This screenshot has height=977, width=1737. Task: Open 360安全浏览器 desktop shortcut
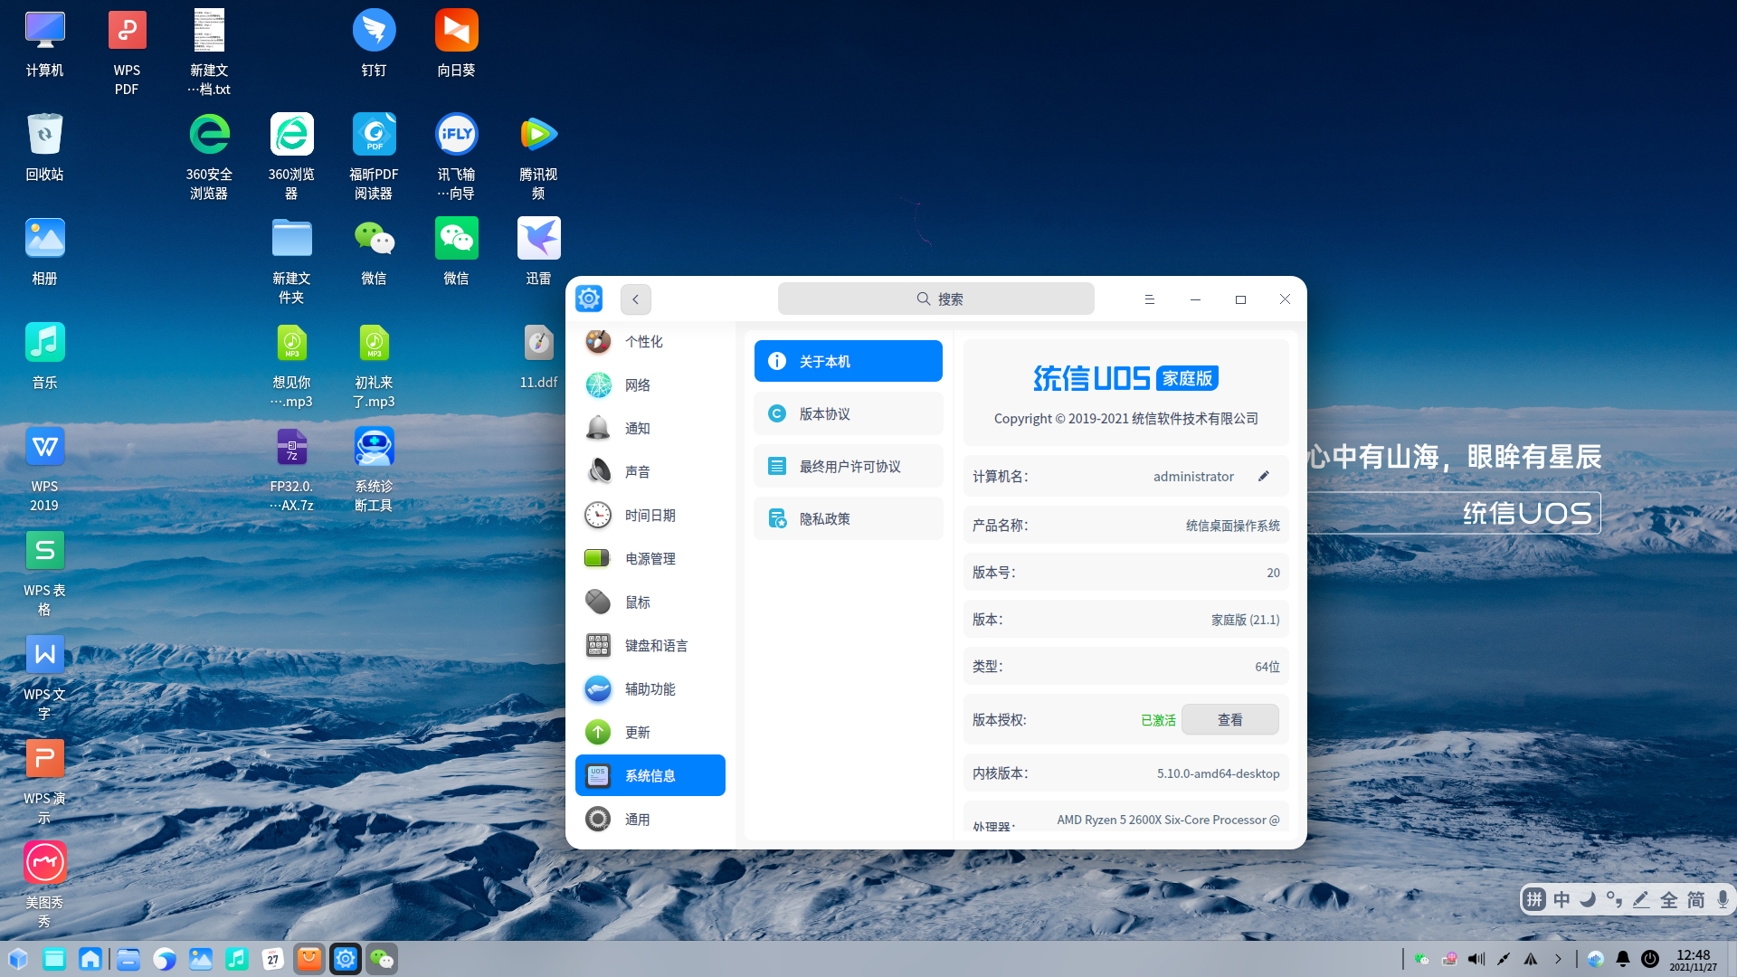209,157
